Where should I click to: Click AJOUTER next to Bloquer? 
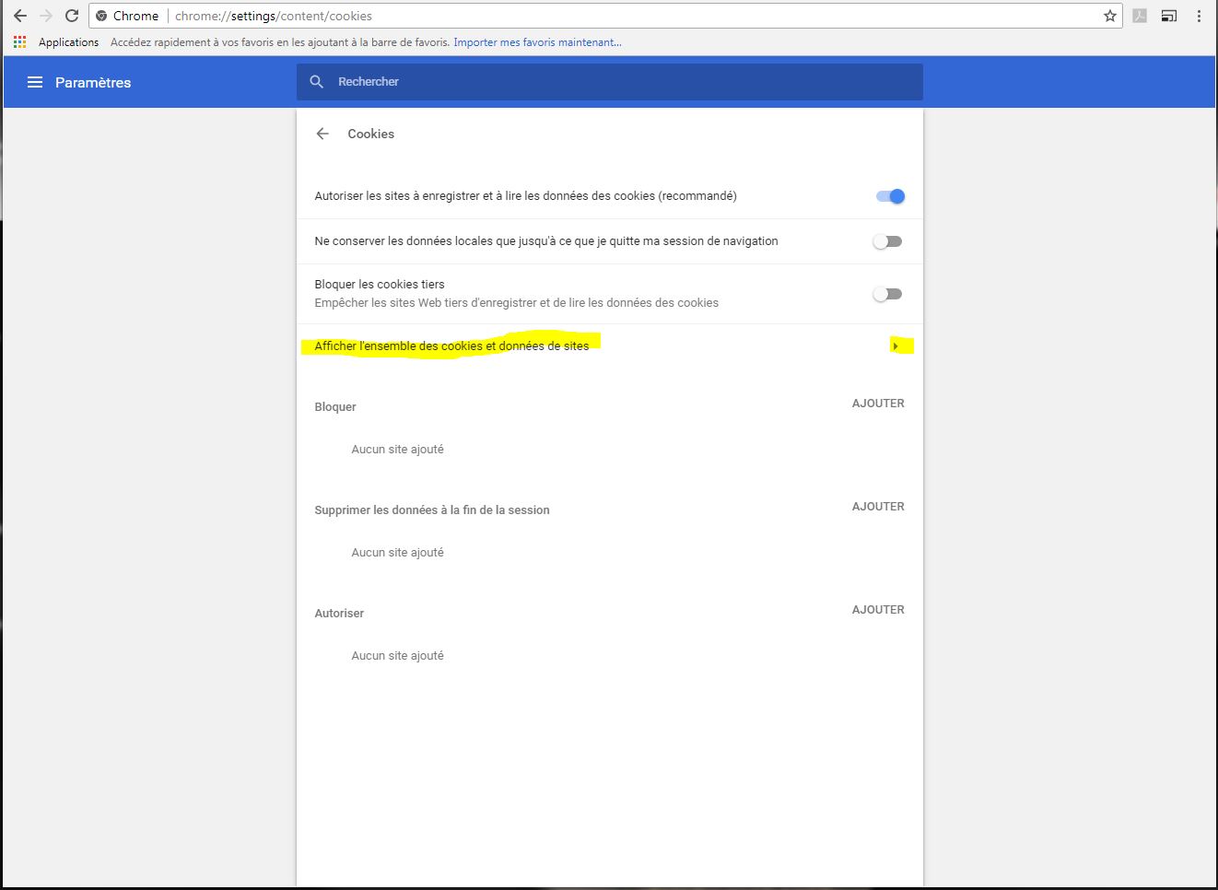click(x=878, y=404)
